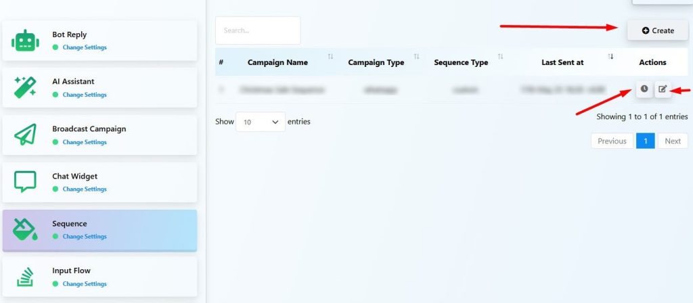Click the Bot Reply robot icon
Image resolution: width=693 pixels, height=303 pixels.
[25, 41]
